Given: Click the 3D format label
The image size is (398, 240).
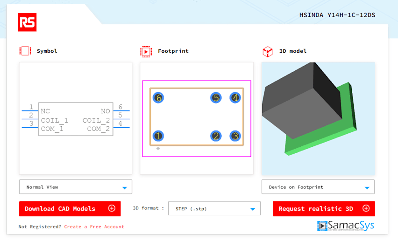Looking at the screenshot, I should pos(149,208).
